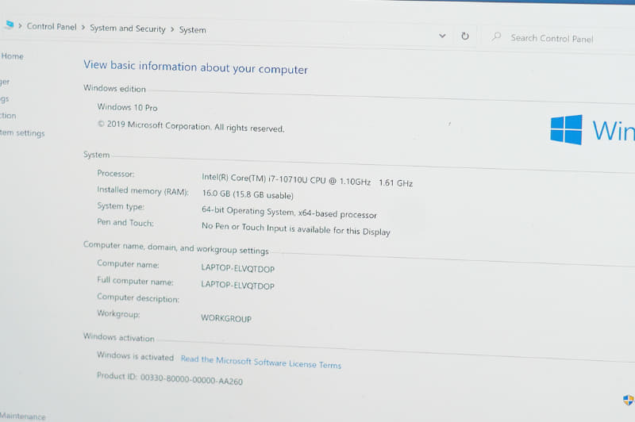Click the Maintenance link at bottom
Image resolution: width=635 pixels, height=422 pixels.
coord(23,416)
